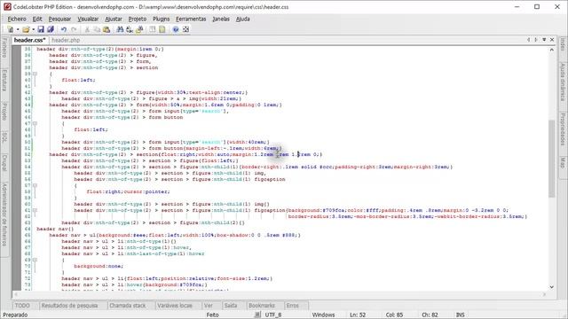The image size is (568, 319).
Task: Open the Projeto side panel tab
Action: [x=4, y=112]
